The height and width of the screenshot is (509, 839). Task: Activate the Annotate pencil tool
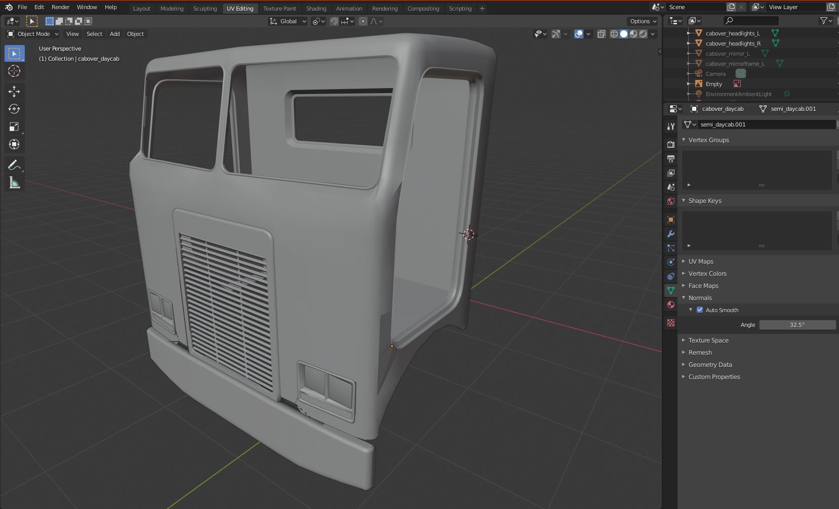click(14, 165)
